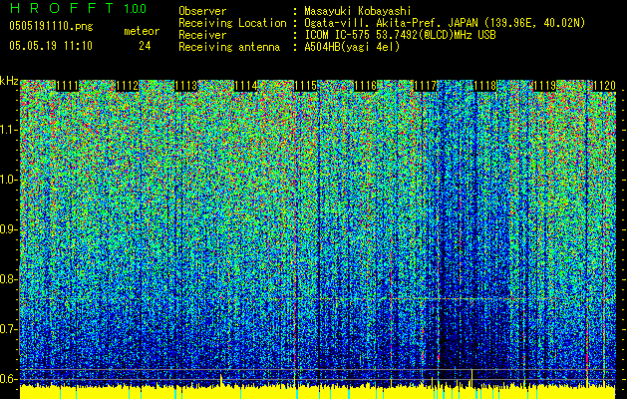Click the 1117 time marker
The width and height of the screenshot is (627, 399).
coord(426,86)
